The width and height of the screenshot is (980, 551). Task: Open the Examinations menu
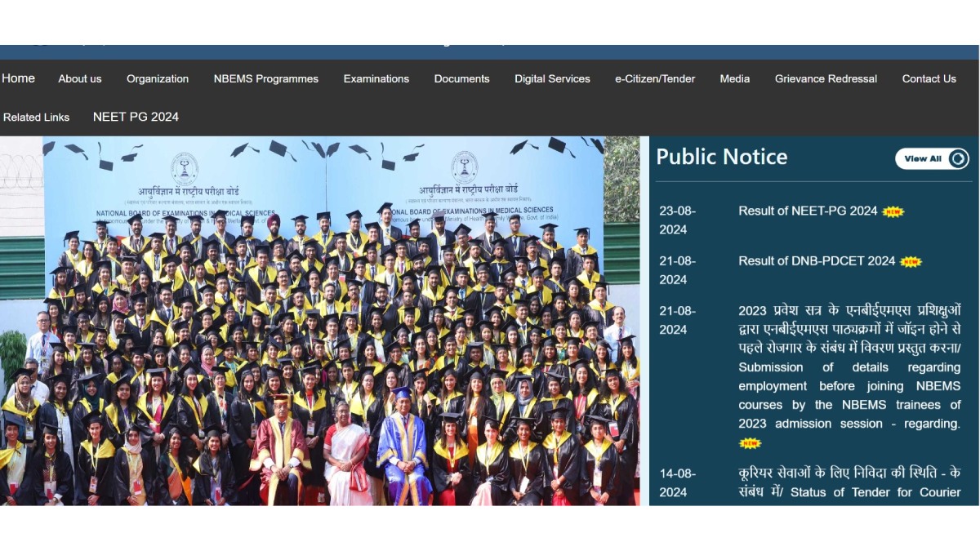(376, 78)
